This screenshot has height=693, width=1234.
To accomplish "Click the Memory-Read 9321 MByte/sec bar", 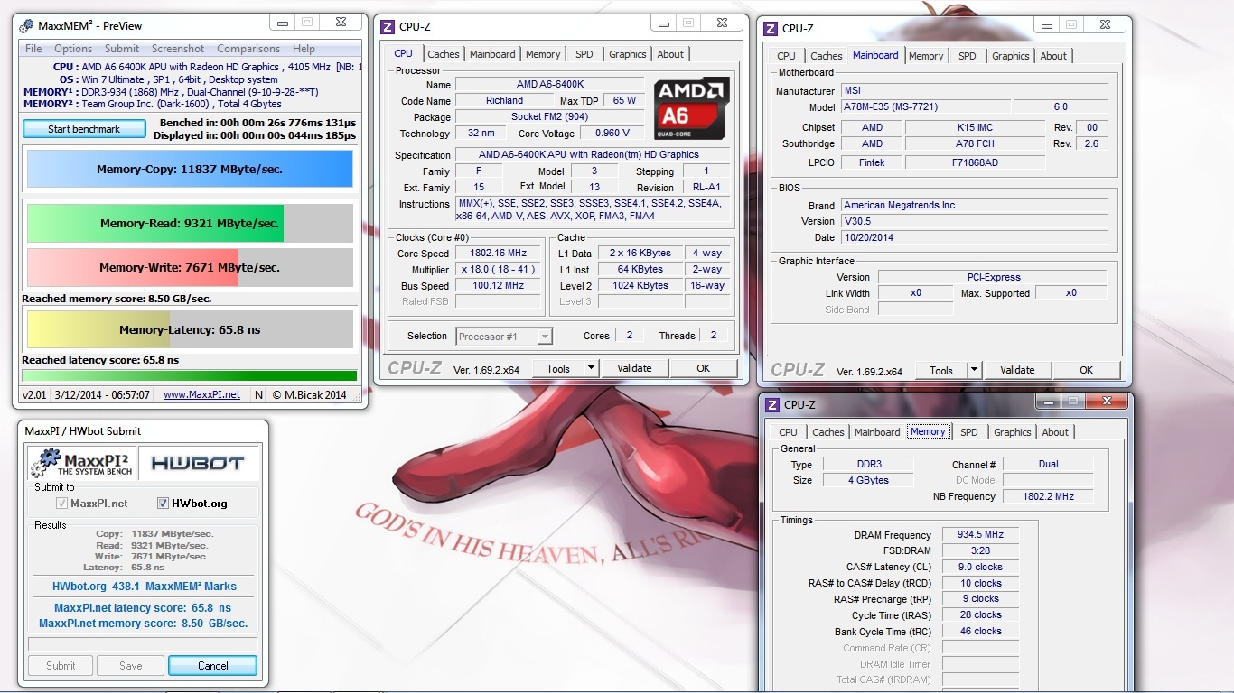I will [190, 223].
